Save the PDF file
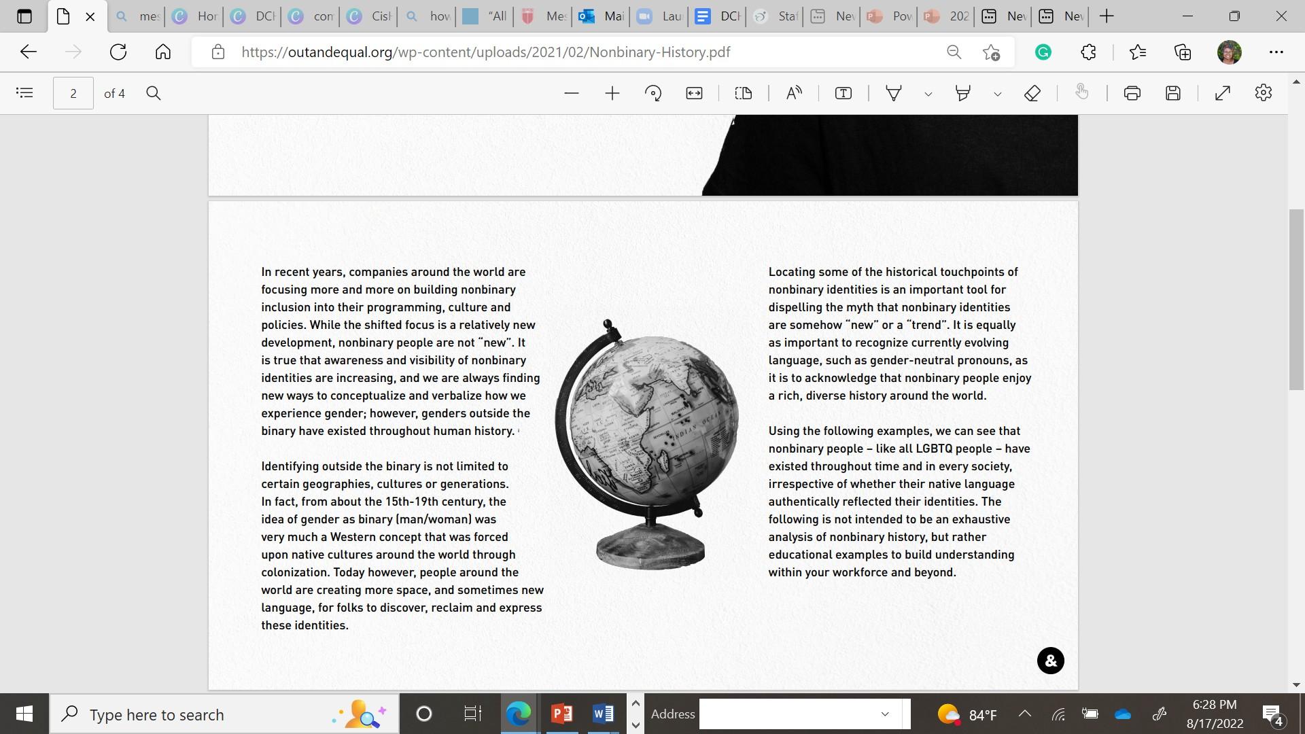Screen dimensions: 1305x734 (x=1173, y=93)
